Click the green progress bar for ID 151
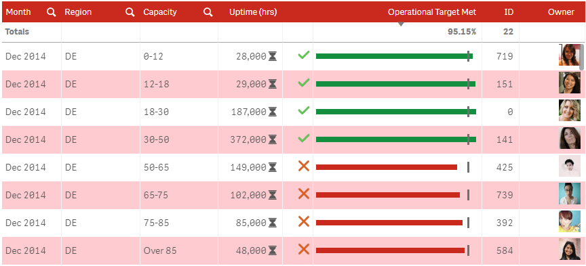586x266 pixels. pyautogui.click(x=396, y=85)
